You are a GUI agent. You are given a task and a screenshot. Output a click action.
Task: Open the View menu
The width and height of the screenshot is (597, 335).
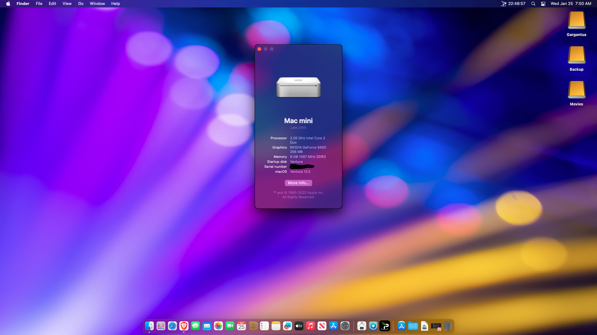click(67, 4)
